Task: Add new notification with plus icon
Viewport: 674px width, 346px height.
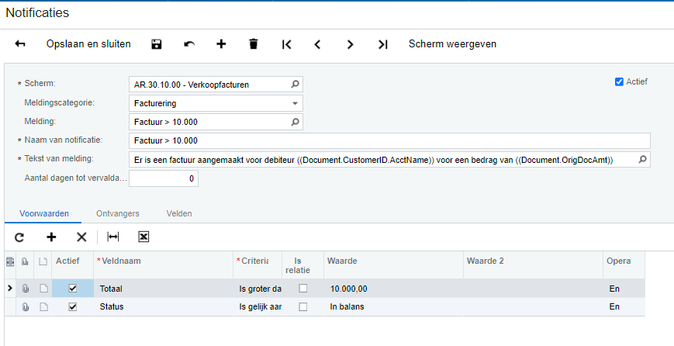Action: coord(221,44)
